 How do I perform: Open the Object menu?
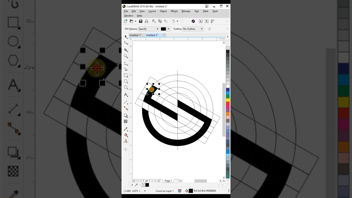[163, 11]
